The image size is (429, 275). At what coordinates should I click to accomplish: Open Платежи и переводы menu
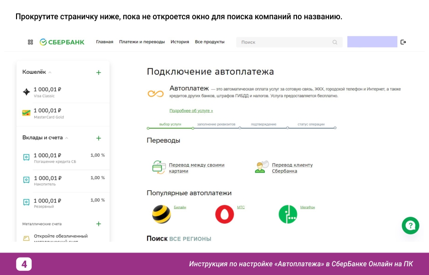[142, 42]
